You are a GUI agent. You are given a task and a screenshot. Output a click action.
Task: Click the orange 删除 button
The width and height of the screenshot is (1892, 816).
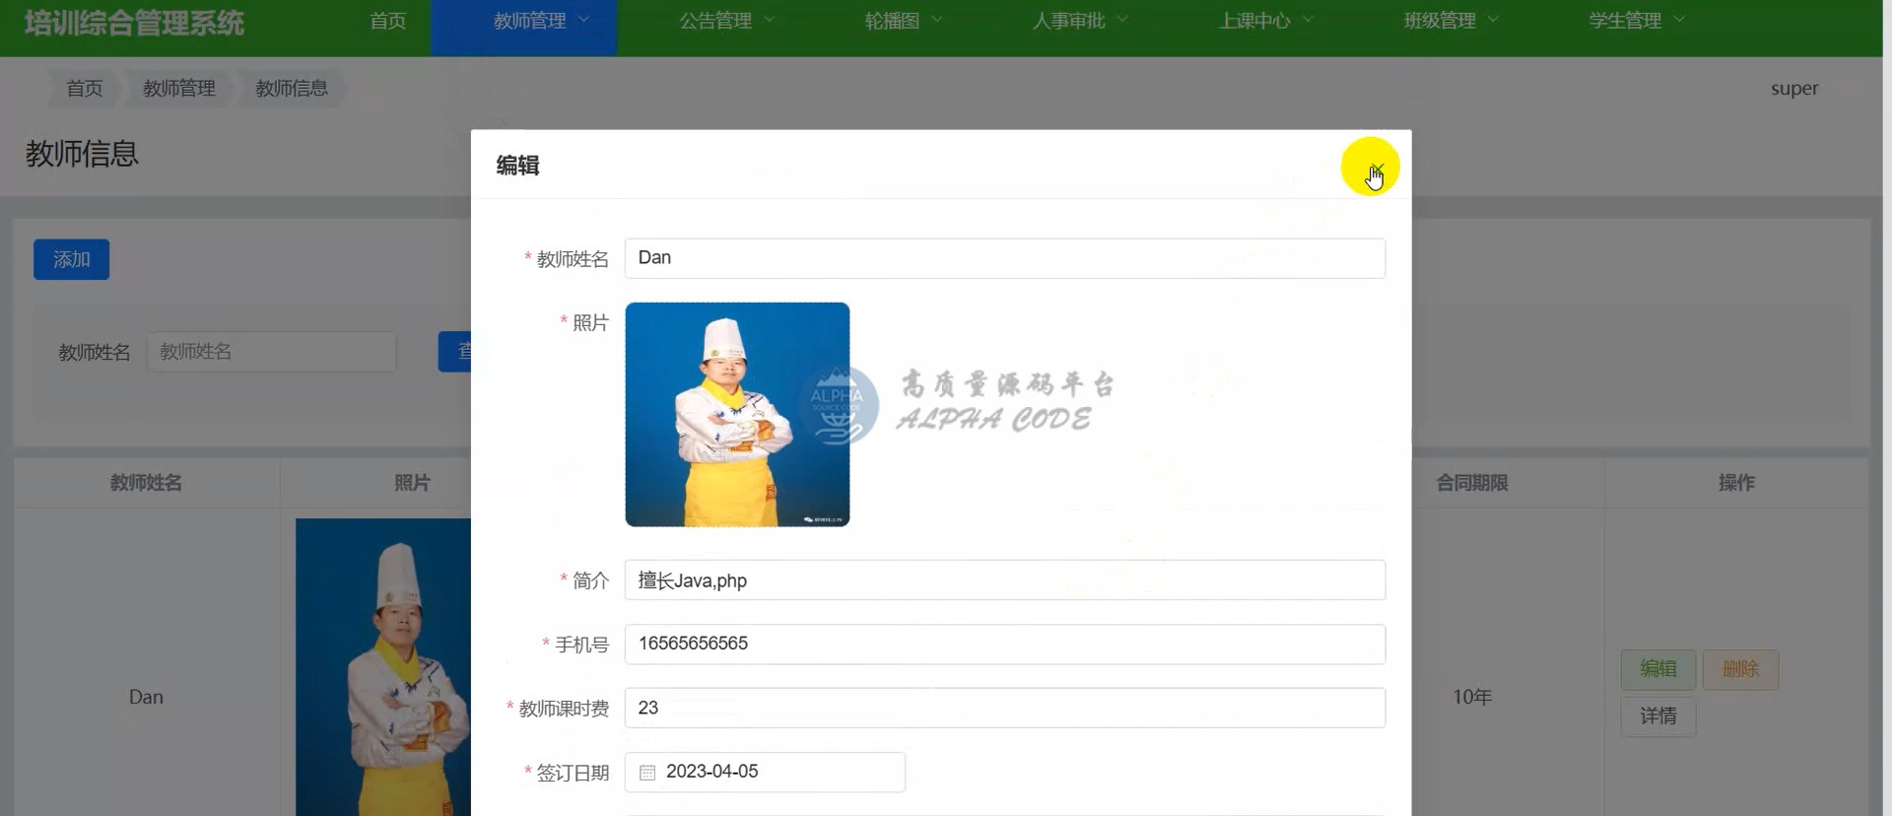click(x=1739, y=669)
